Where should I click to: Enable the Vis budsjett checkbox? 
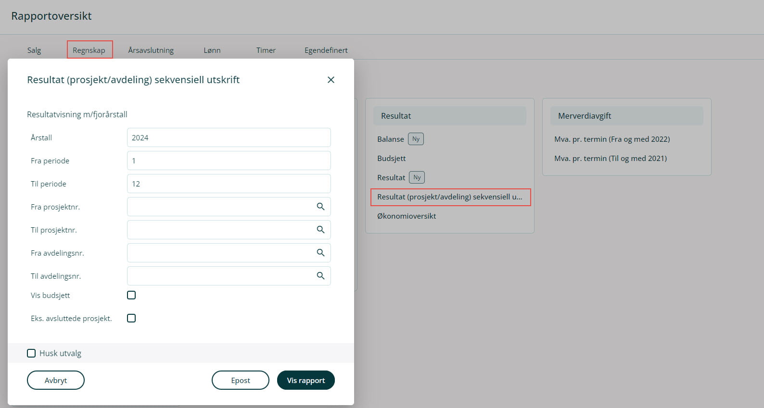(131, 295)
